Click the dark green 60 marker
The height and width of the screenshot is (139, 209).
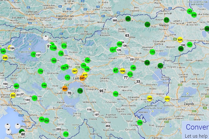click(x=128, y=19)
